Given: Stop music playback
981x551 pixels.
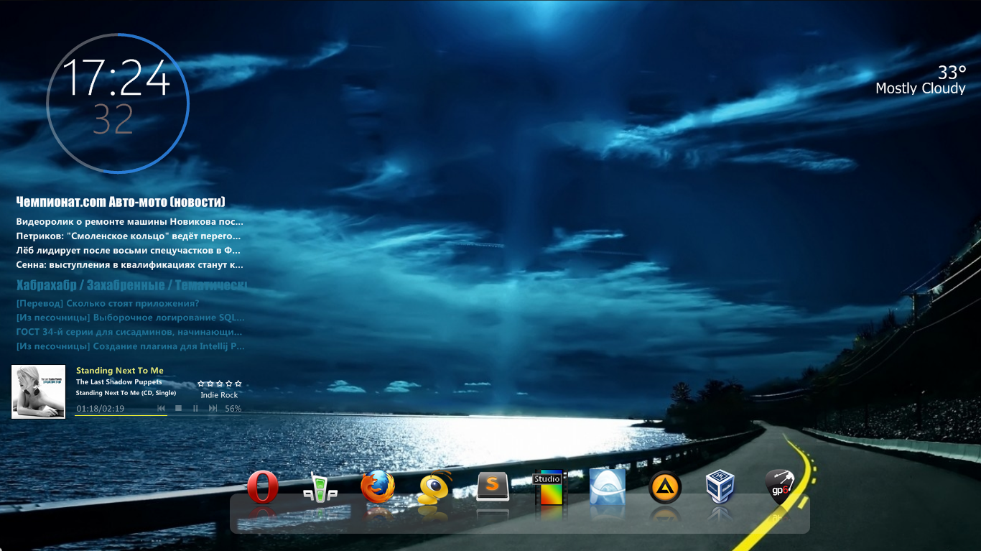Looking at the screenshot, I should tap(179, 409).
